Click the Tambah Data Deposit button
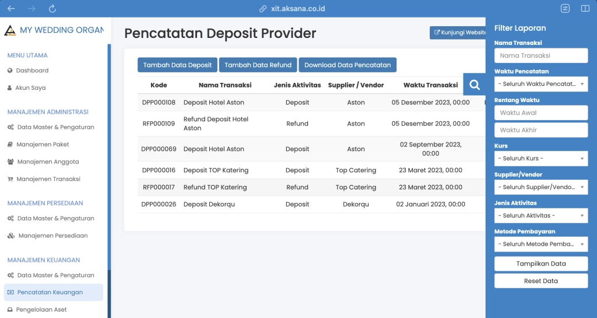Image resolution: width=597 pixels, height=318 pixels. tap(177, 65)
